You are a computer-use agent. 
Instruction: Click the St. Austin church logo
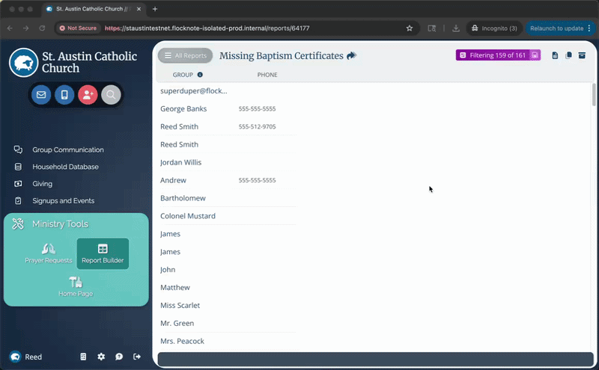coord(24,63)
